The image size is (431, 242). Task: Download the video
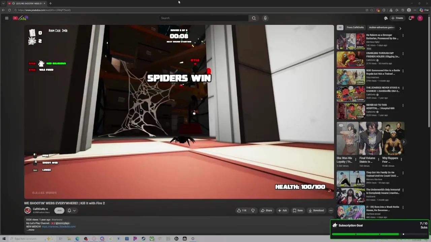316,210
